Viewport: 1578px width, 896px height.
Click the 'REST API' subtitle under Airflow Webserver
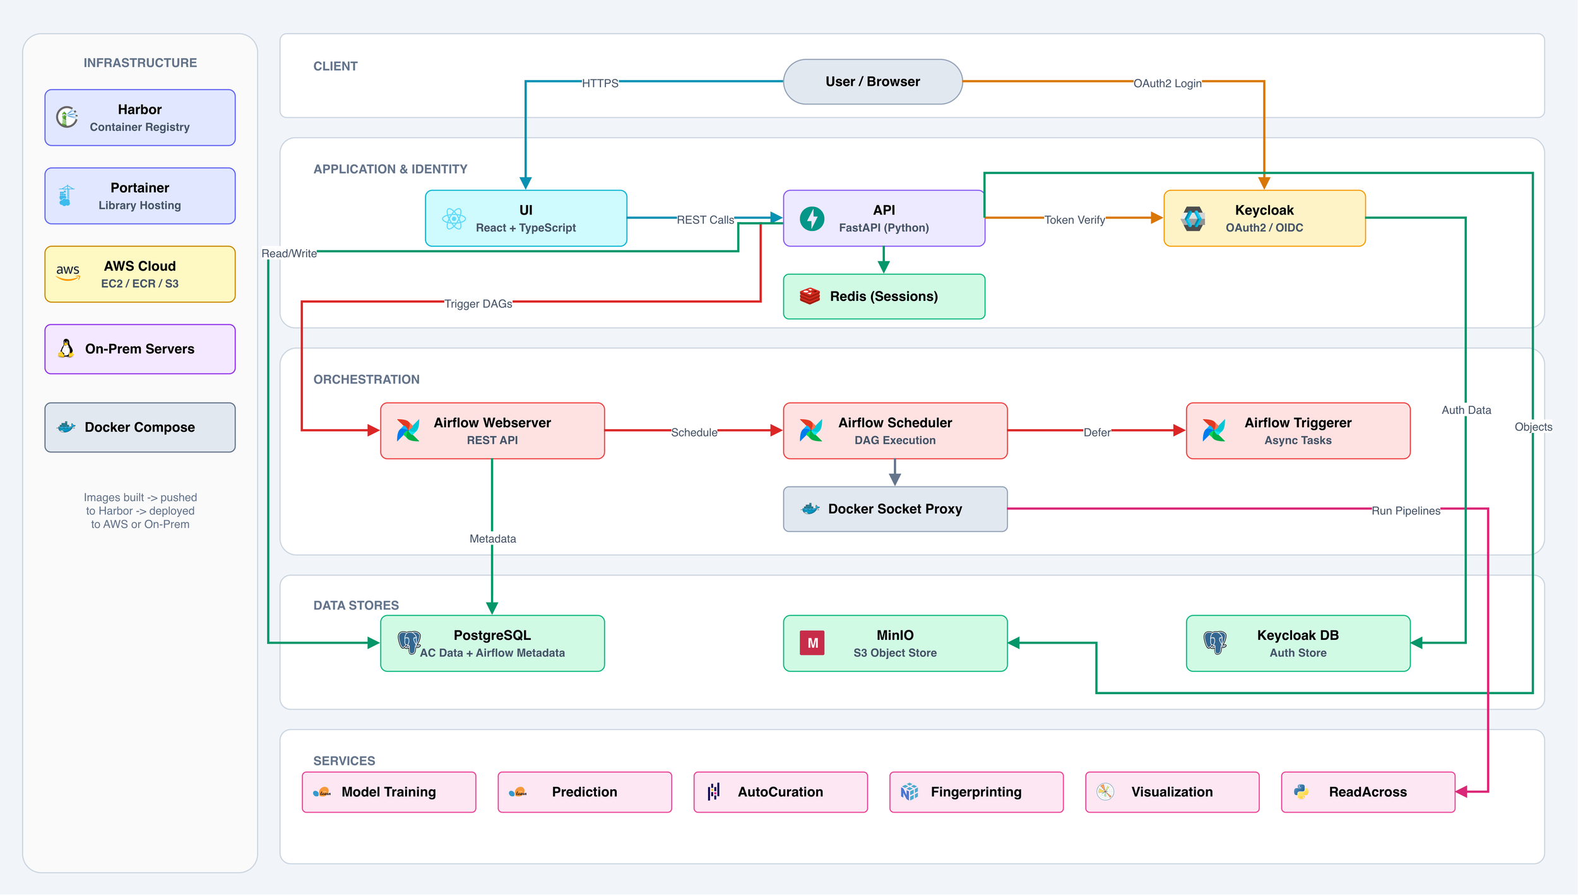(492, 440)
